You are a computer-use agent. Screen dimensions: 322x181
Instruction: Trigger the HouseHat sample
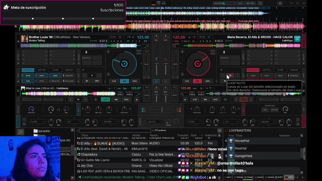click(x=231, y=141)
